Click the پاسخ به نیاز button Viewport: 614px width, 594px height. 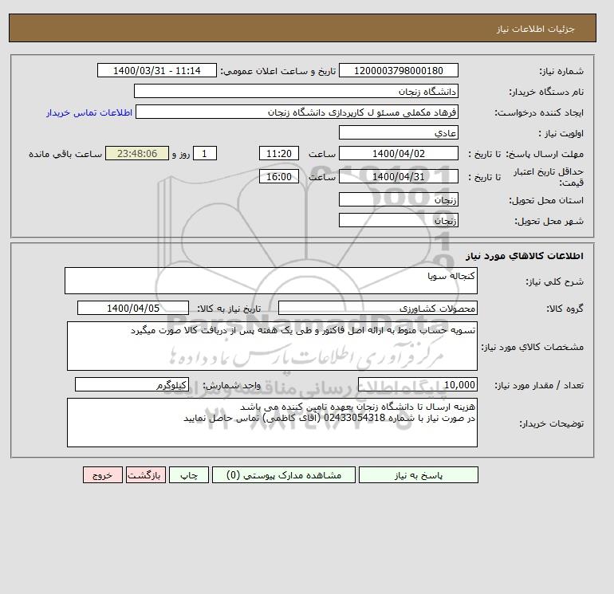(418, 475)
